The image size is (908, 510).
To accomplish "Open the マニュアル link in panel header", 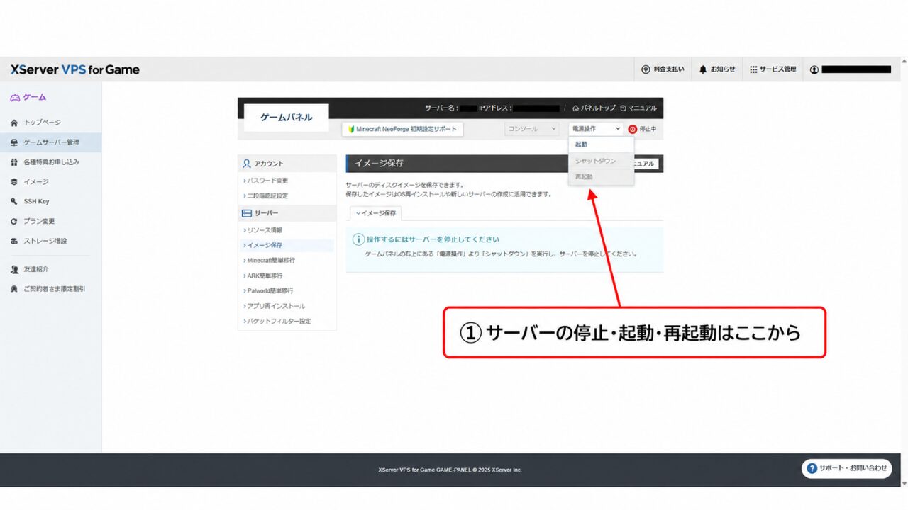I will (638, 108).
